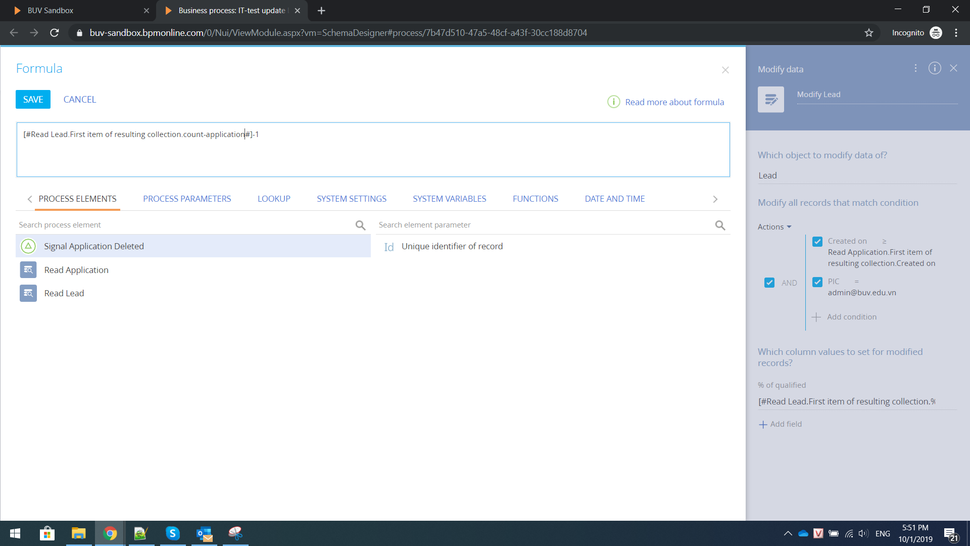Click the info icon near Read more about formula
This screenshot has width=970, height=546.
(613, 102)
